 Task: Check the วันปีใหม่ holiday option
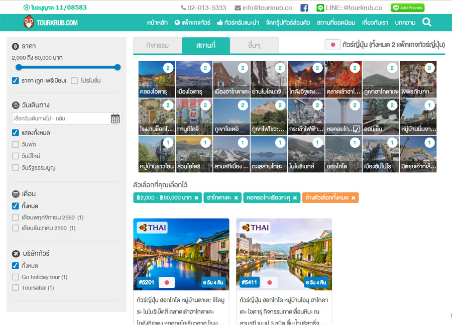coord(16,156)
